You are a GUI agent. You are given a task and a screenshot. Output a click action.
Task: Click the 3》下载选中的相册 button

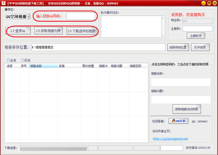coord(82,31)
